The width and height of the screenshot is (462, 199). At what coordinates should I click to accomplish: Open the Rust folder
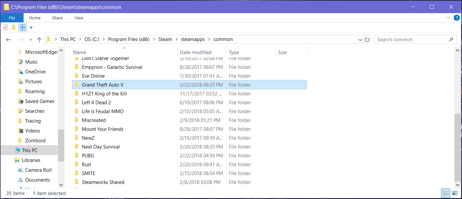87,164
